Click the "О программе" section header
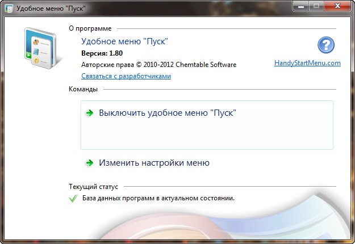The width and height of the screenshot is (355, 244). [x=90, y=28]
